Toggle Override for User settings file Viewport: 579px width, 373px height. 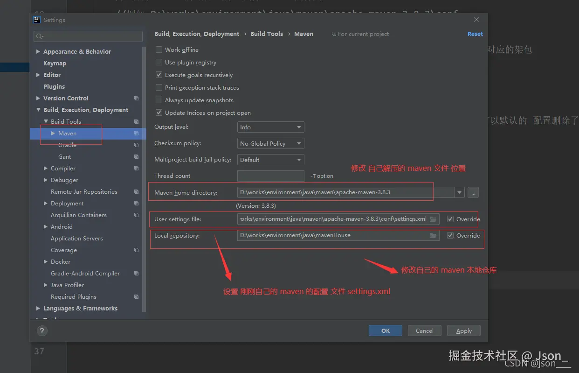click(x=450, y=219)
